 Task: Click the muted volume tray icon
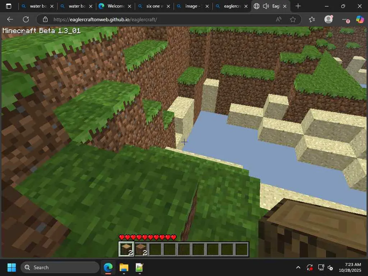point(331,267)
